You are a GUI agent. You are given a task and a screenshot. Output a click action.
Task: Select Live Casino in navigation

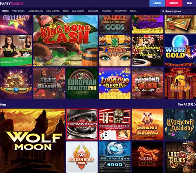click(x=78, y=11)
